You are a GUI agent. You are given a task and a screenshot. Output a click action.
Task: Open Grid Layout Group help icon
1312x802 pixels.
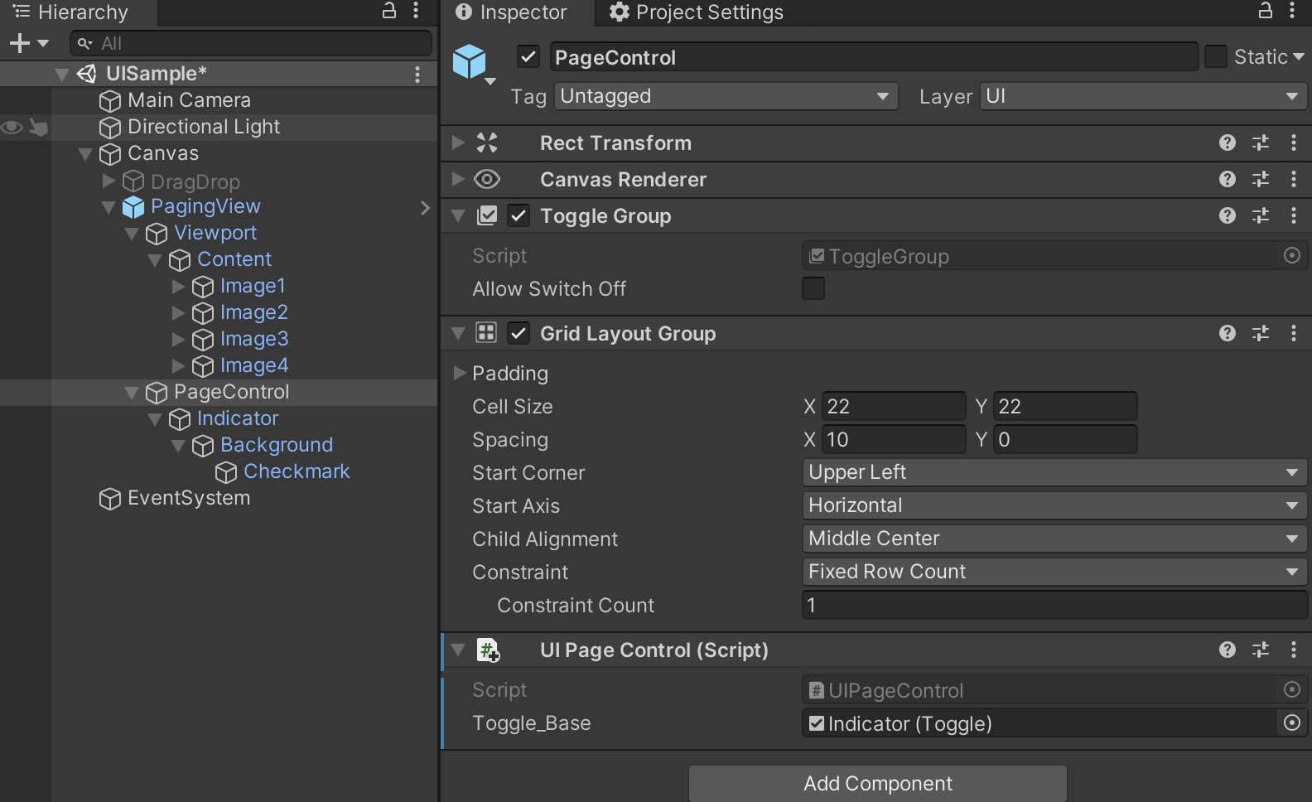pyautogui.click(x=1228, y=333)
